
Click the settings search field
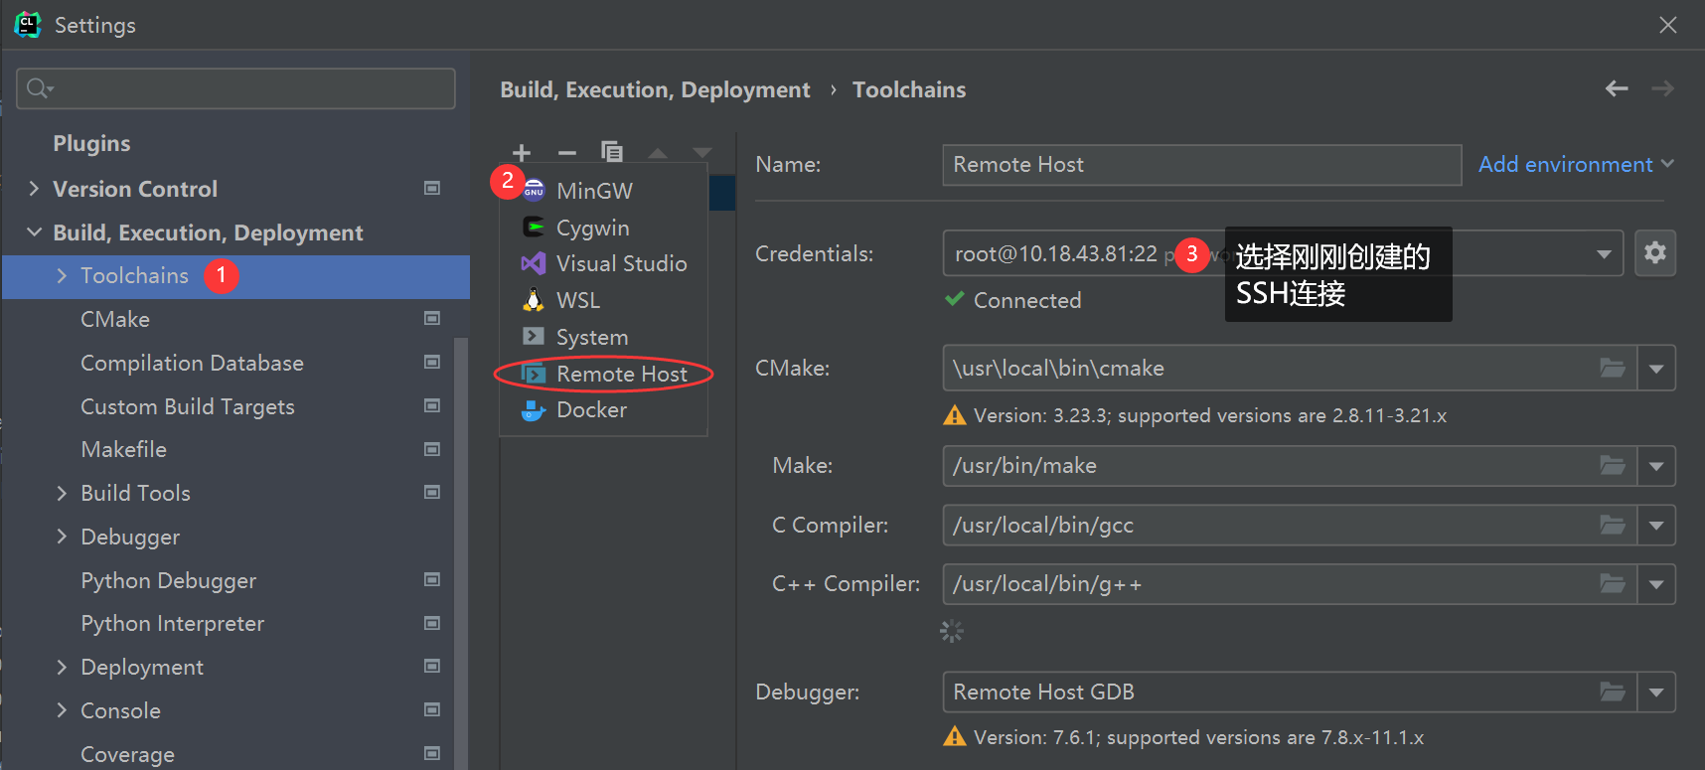click(236, 89)
